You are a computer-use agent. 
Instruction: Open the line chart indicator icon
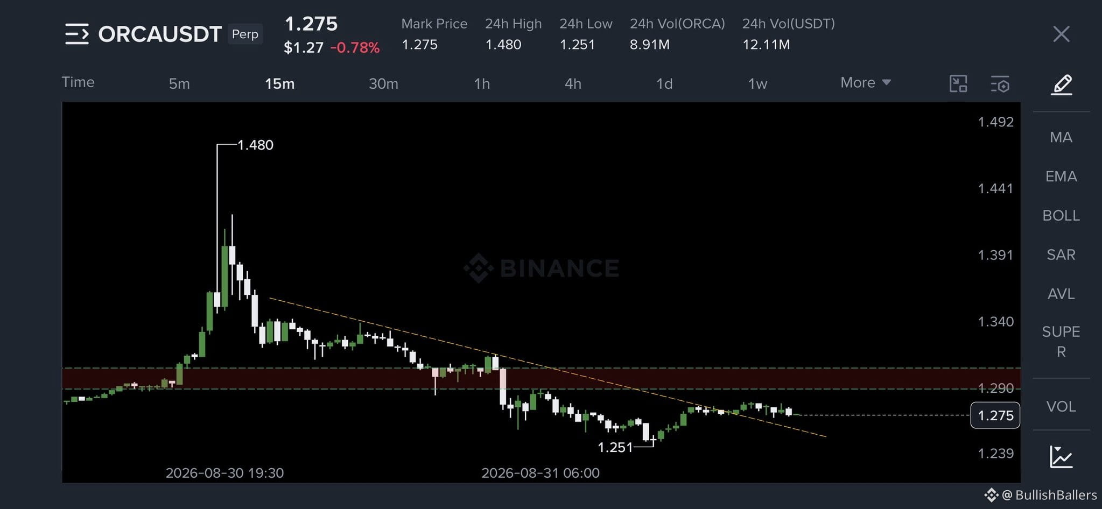point(1061,457)
